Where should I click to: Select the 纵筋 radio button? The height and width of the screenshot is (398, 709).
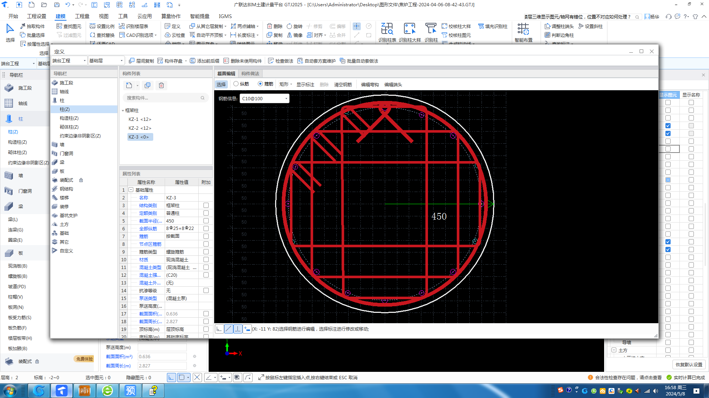[x=236, y=84]
